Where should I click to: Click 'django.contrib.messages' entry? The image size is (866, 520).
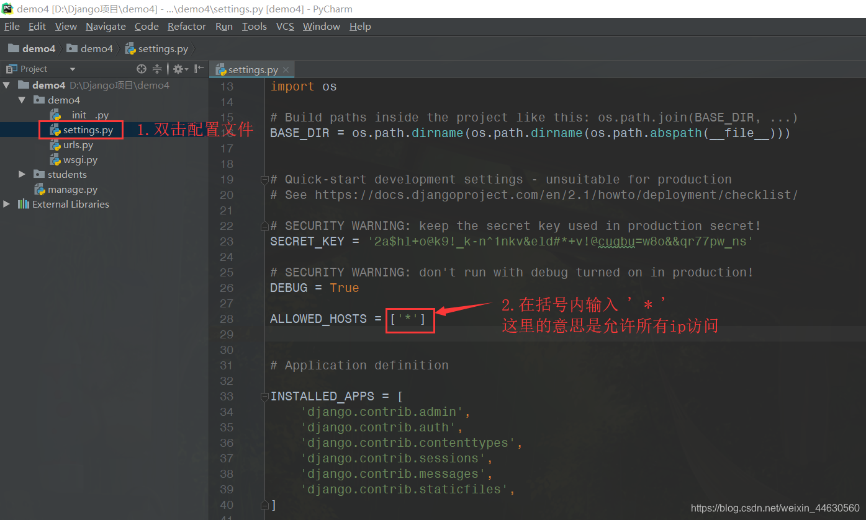(x=394, y=474)
